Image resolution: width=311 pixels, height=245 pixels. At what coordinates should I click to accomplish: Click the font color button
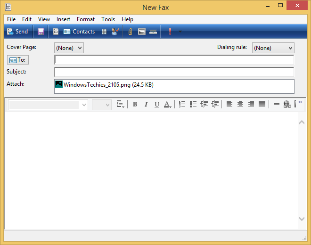click(168, 104)
